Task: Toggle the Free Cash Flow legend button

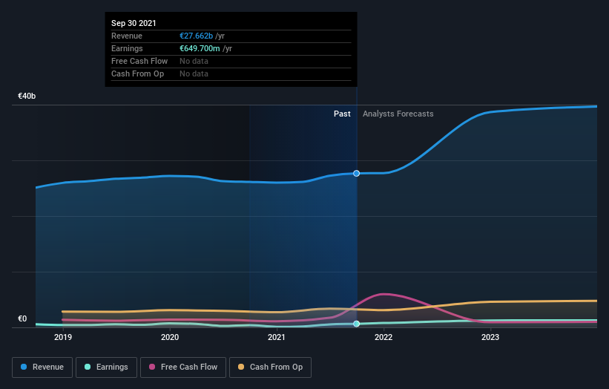Action: tap(183, 367)
